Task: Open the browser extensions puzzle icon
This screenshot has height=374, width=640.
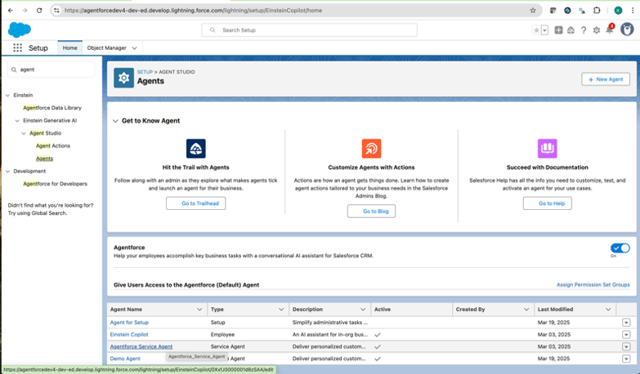Action: point(597,11)
